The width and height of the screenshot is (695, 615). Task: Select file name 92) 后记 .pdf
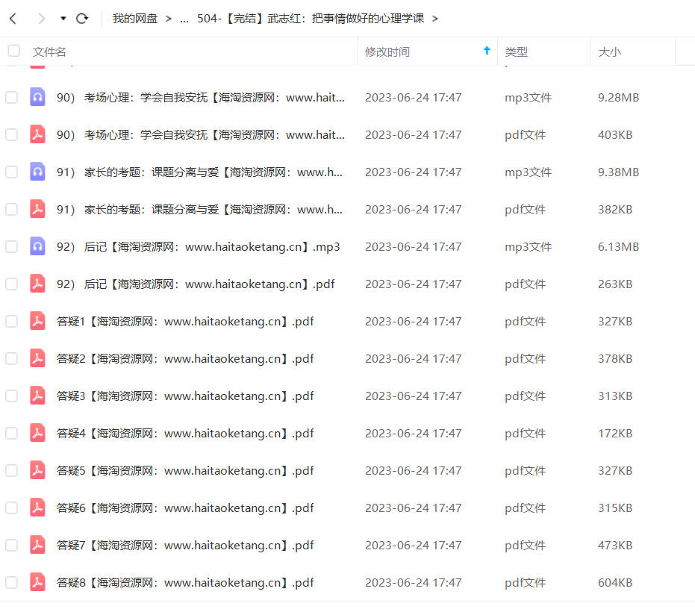196,284
